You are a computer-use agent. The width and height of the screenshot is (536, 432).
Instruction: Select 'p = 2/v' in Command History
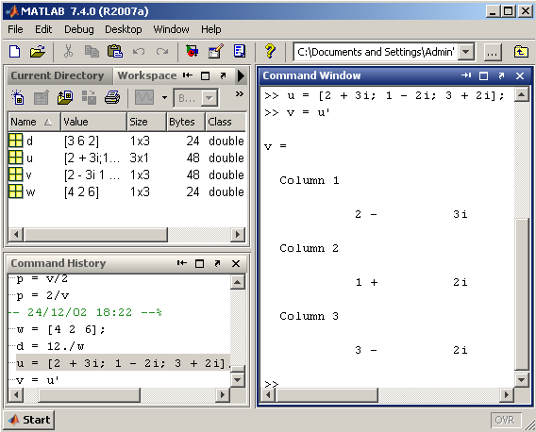tap(42, 295)
